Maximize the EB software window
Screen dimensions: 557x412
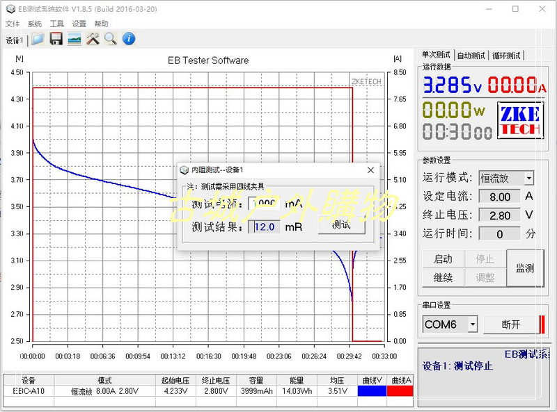click(515, 9)
